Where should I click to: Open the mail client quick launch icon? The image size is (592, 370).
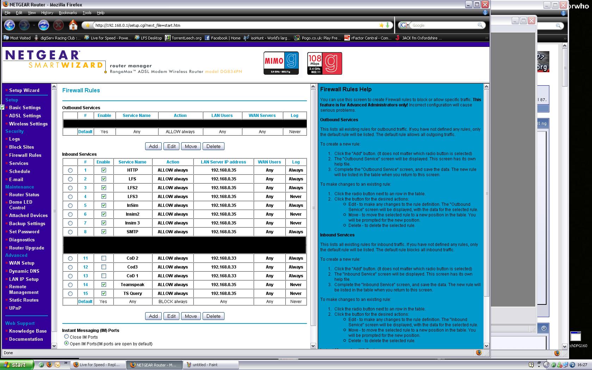[x=57, y=365]
